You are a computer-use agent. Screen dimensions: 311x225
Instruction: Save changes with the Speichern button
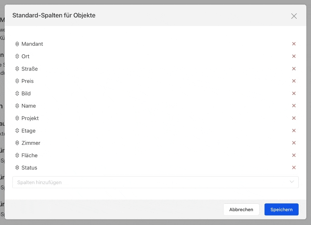(281, 209)
